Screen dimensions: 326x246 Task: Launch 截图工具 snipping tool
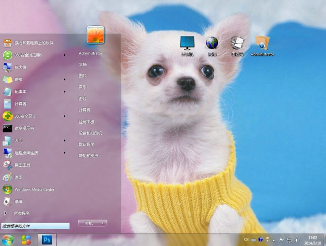click(22, 165)
